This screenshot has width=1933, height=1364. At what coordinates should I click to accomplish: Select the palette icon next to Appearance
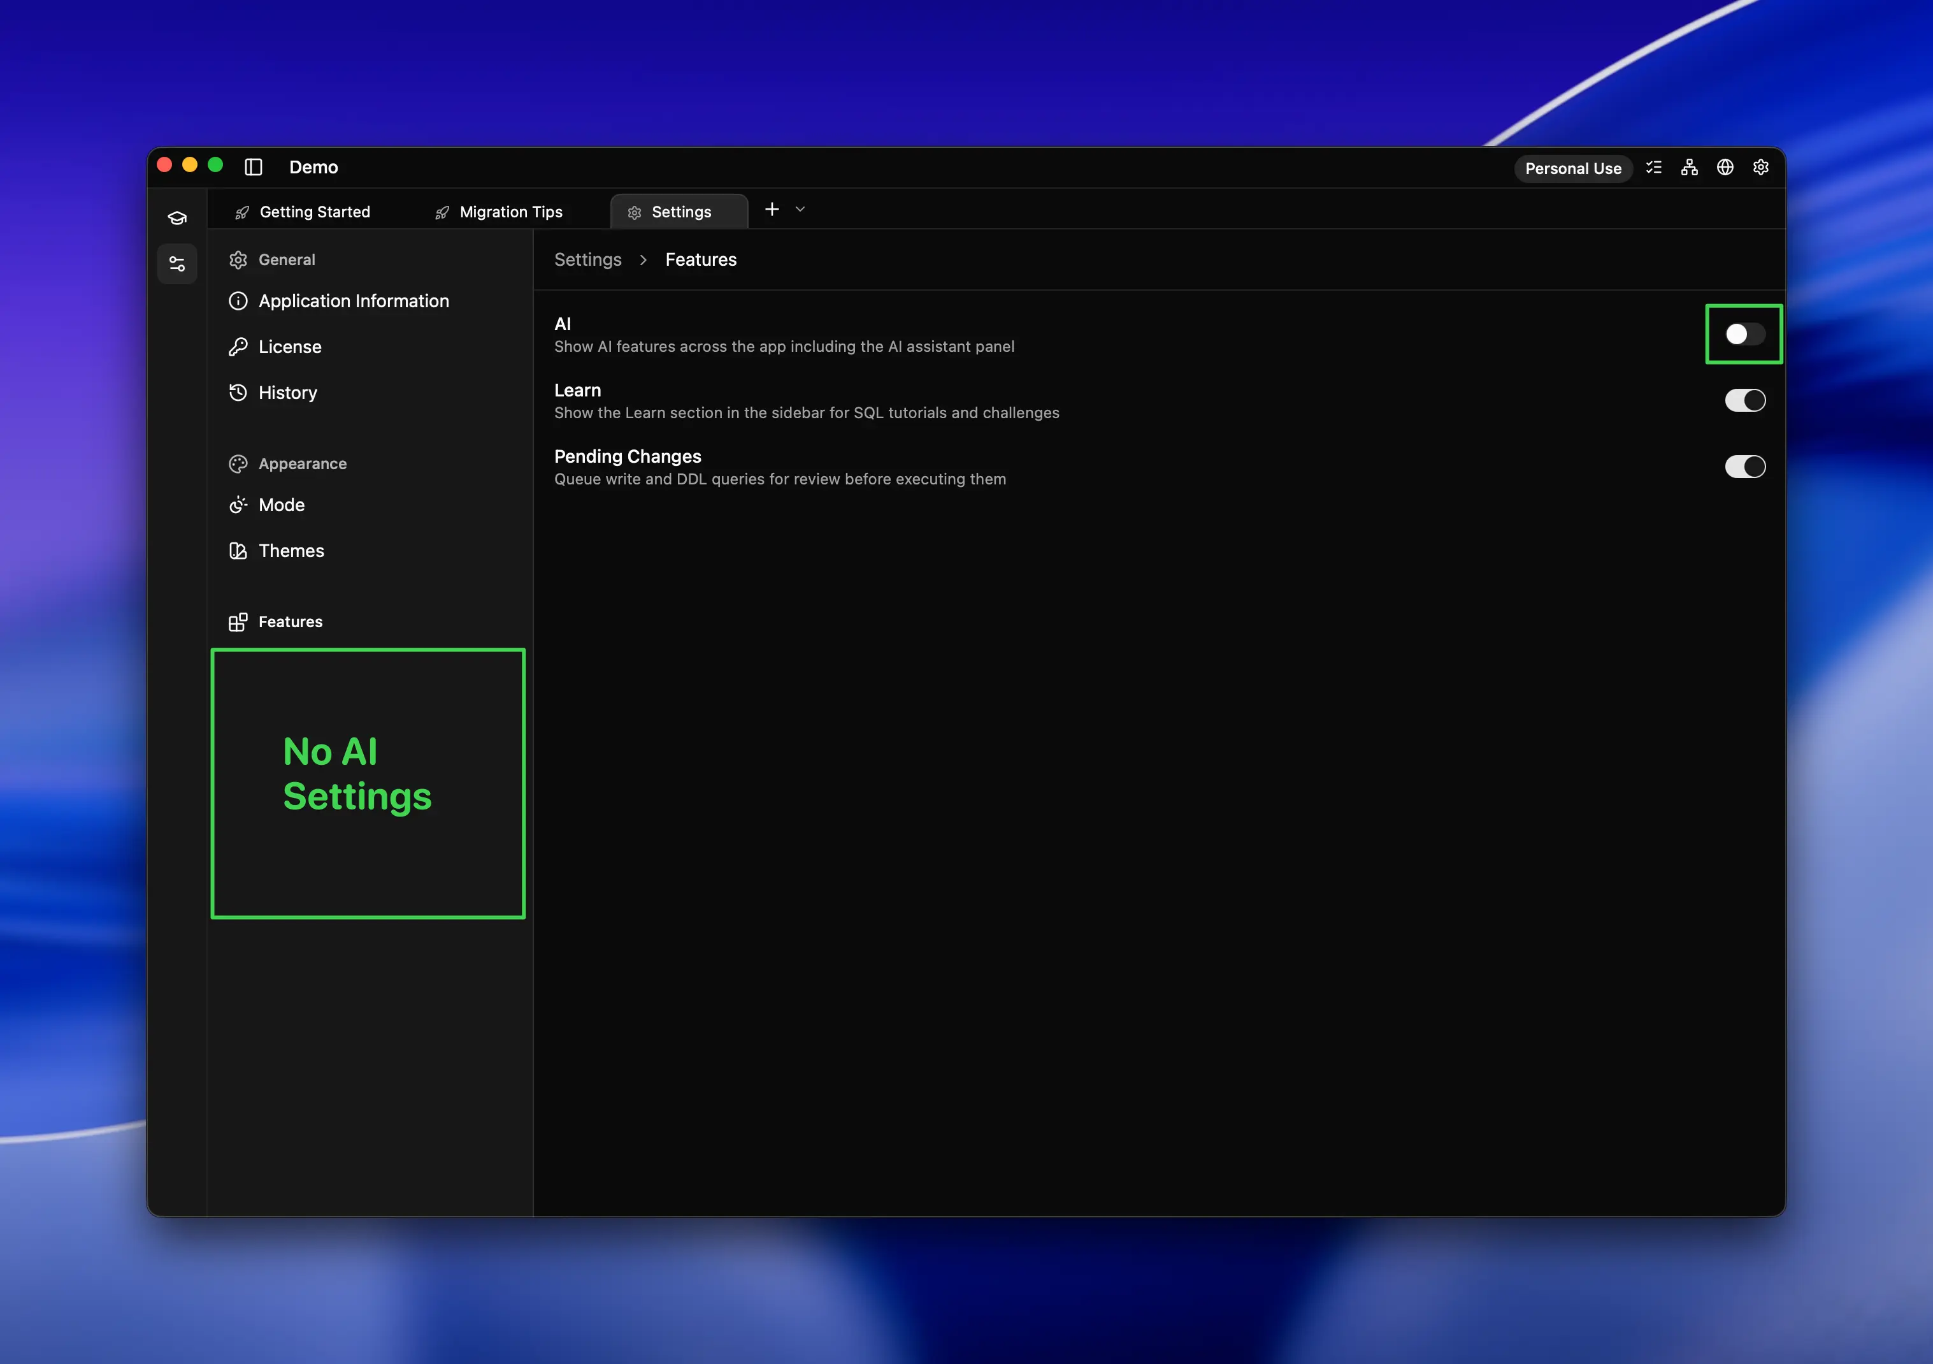238,463
